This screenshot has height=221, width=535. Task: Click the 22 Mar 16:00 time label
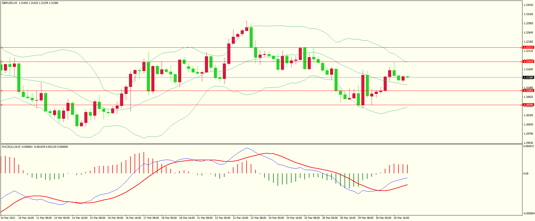point(240,218)
